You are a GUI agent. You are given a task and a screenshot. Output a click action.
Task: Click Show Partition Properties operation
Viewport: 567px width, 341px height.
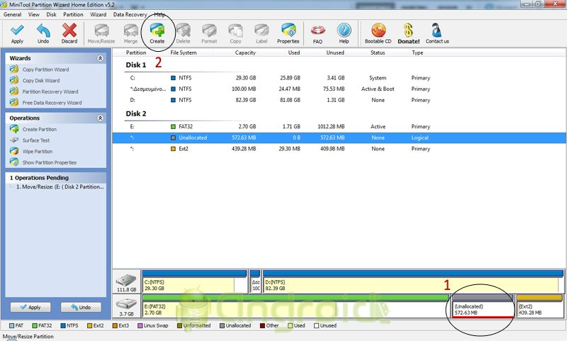pos(49,163)
